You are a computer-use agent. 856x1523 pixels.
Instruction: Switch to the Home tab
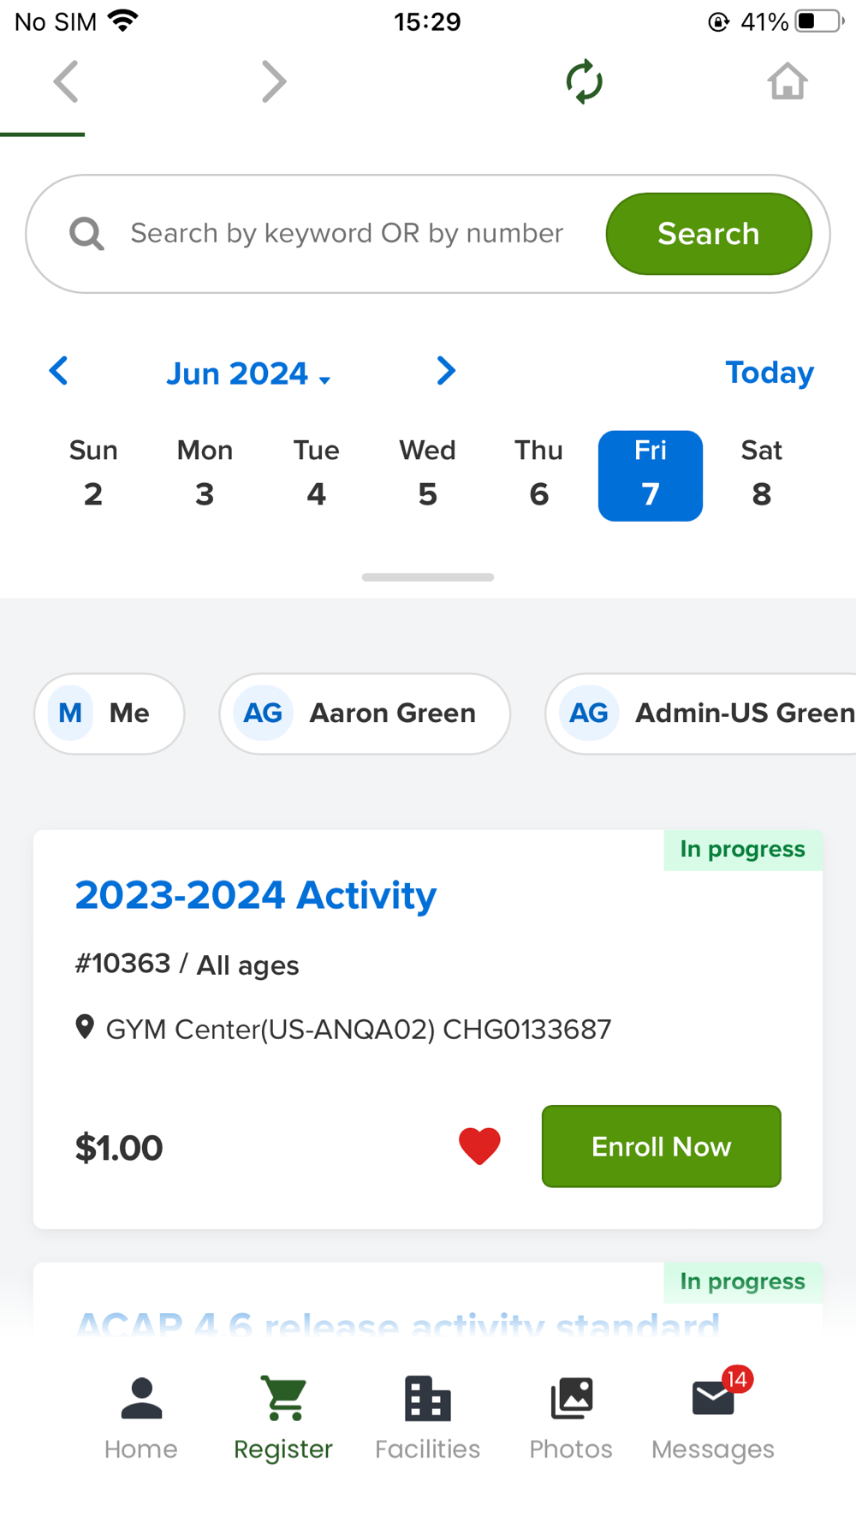(x=141, y=1418)
